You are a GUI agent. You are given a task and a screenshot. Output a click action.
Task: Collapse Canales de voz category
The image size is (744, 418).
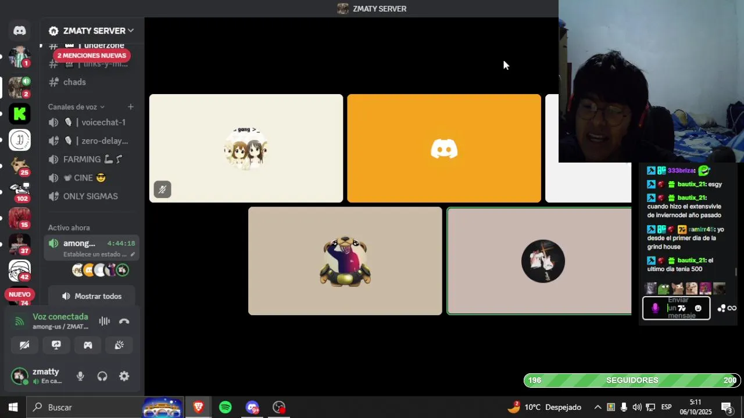pyautogui.click(x=76, y=107)
